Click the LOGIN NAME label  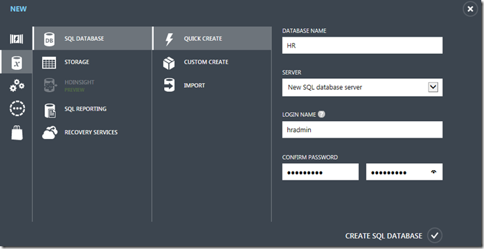pyautogui.click(x=299, y=115)
